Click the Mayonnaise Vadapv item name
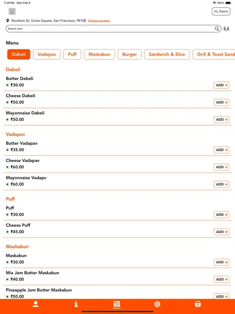This screenshot has height=314, width=235. [x=26, y=177]
